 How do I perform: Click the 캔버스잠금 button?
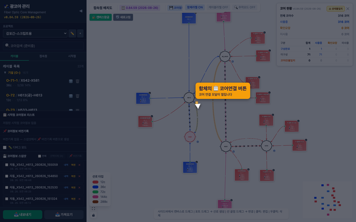point(100,17)
